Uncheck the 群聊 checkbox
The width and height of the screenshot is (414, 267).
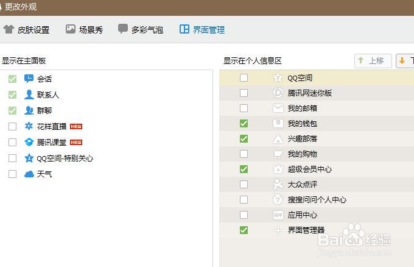(12, 110)
